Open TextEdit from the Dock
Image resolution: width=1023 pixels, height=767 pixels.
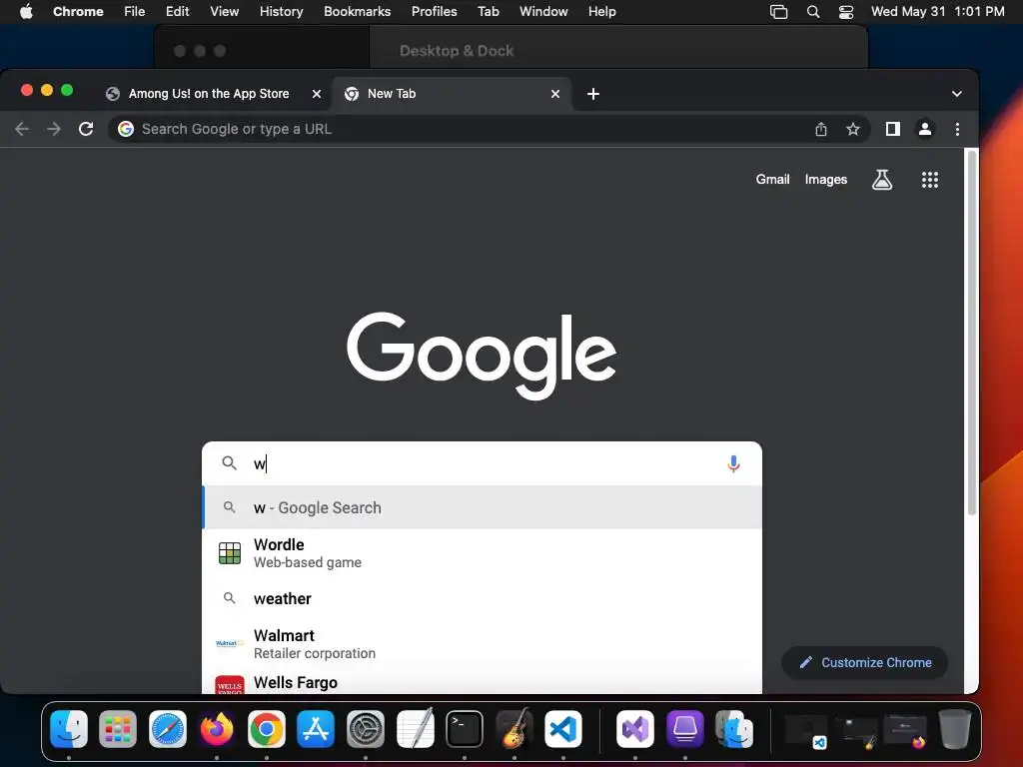point(415,728)
